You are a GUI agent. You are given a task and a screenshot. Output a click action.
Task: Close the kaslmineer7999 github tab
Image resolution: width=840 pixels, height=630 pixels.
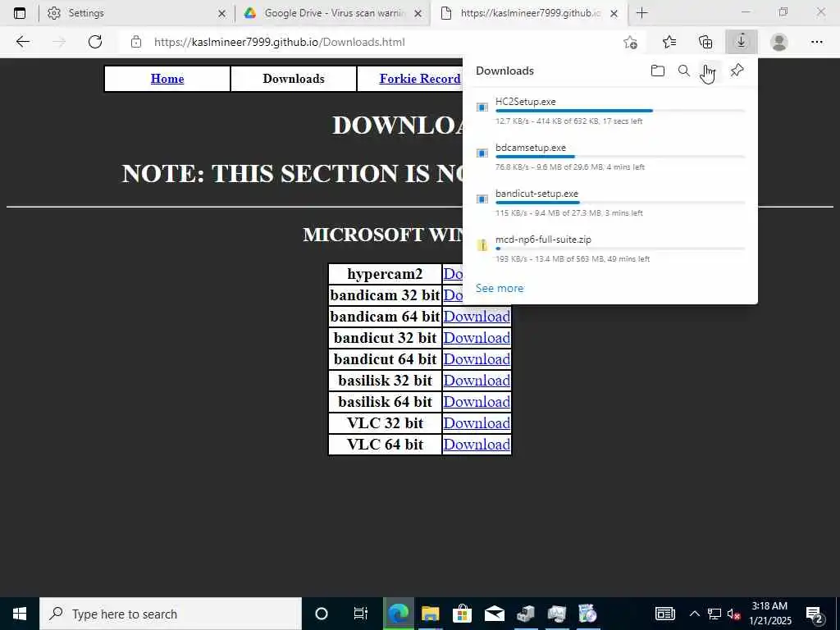tap(614, 13)
